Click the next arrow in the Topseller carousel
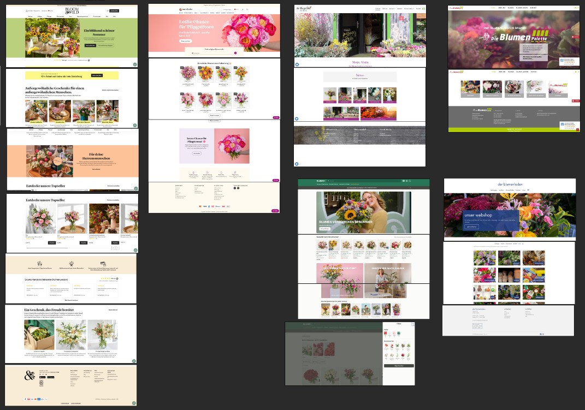This screenshot has height=410, width=585. pyautogui.click(x=117, y=247)
